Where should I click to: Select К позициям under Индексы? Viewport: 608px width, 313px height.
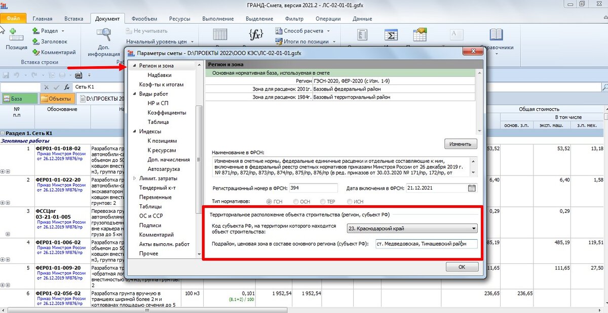(x=162, y=141)
